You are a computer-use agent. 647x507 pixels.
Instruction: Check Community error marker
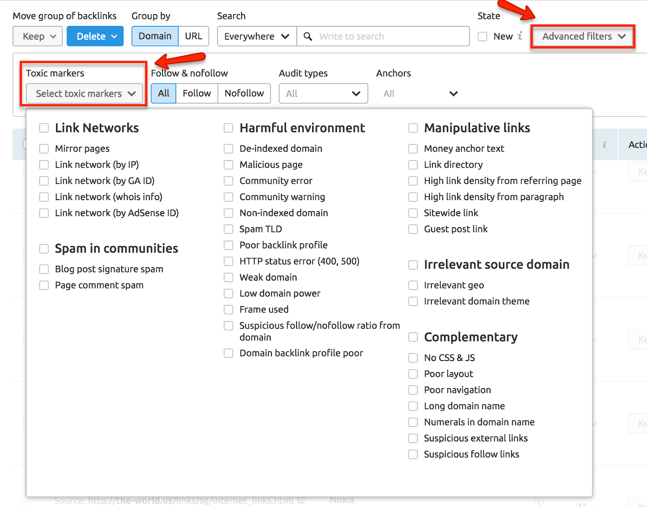228,181
